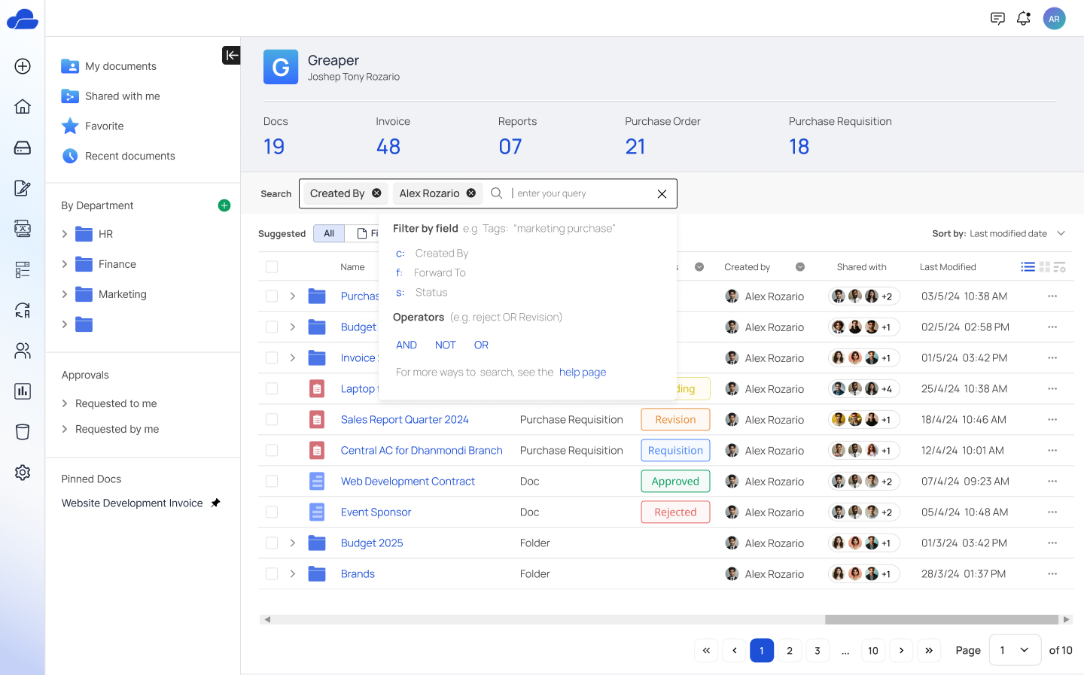1084x675 pixels.
Task: Tick the checkbox for Event Sponsor
Action: pos(272,512)
